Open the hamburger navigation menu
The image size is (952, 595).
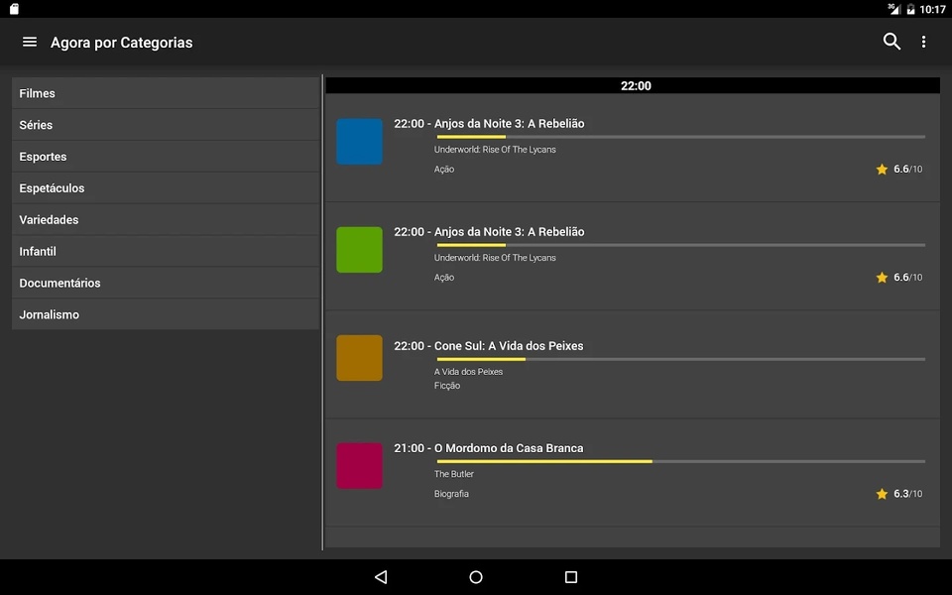coord(29,42)
